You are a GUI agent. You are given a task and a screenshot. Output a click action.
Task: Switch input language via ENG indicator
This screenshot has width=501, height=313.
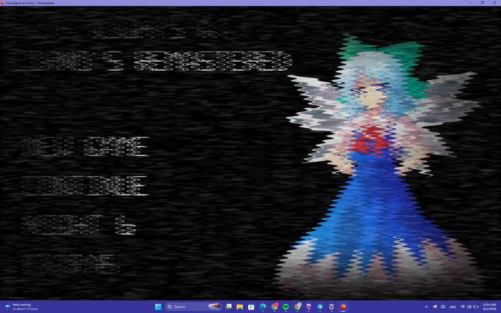453,307
